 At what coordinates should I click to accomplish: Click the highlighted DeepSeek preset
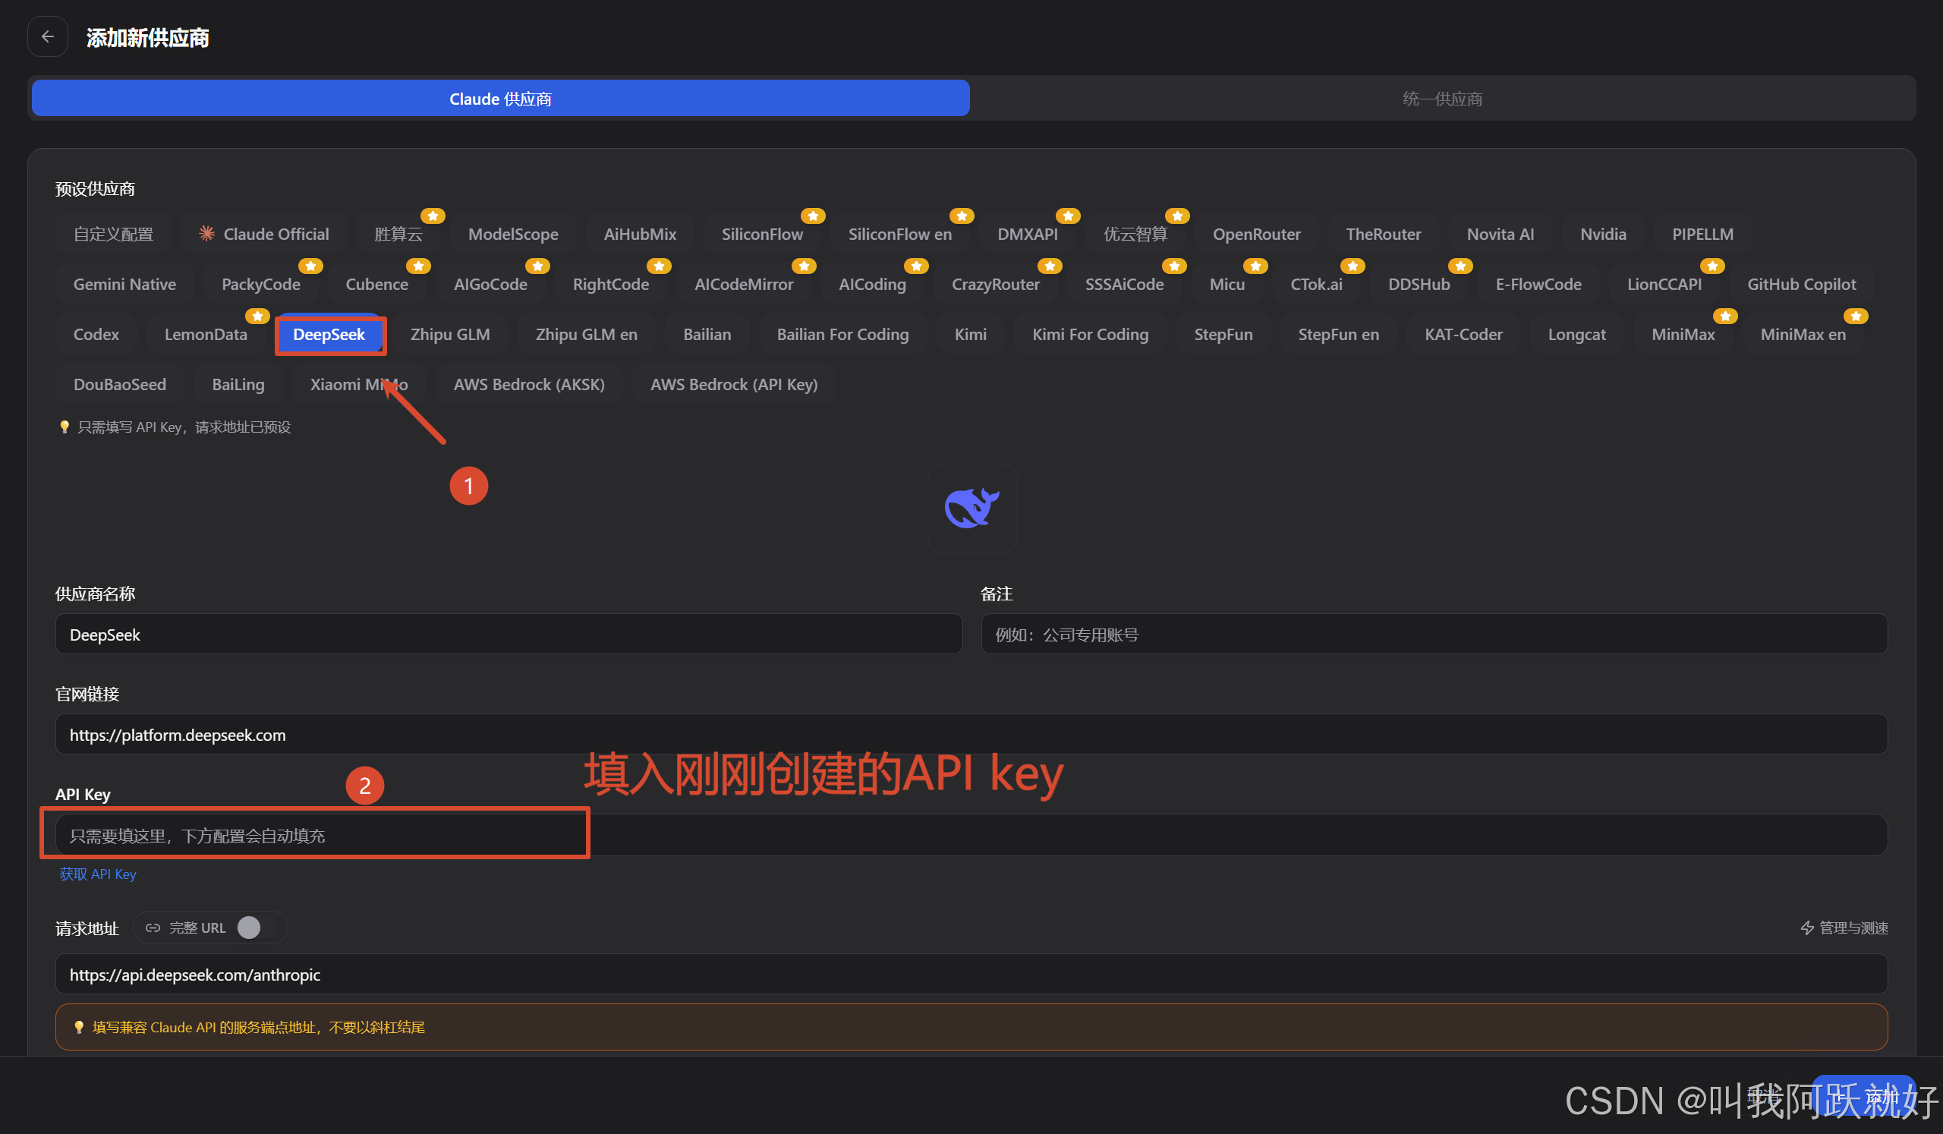point(329,334)
